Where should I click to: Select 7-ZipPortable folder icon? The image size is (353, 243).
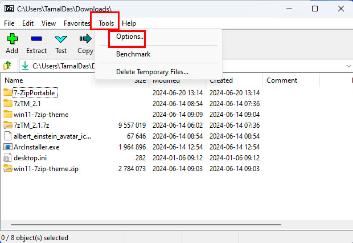(x=7, y=92)
